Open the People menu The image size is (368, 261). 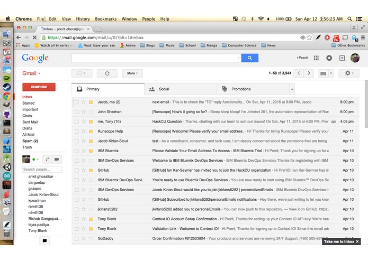point(148,19)
